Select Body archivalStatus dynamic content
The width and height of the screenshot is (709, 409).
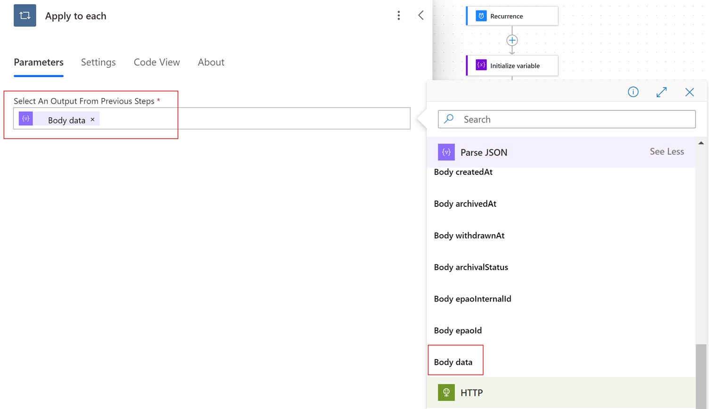click(x=471, y=267)
